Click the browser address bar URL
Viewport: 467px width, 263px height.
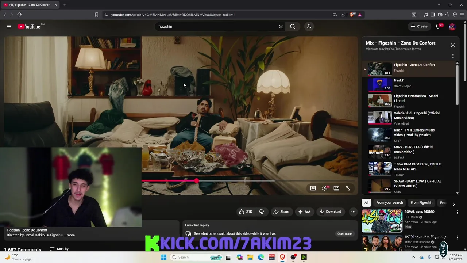click(173, 15)
